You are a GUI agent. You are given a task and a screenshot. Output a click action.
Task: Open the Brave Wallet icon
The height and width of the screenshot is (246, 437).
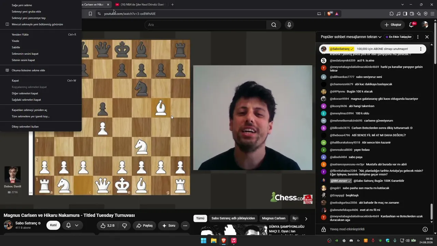(x=412, y=14)
